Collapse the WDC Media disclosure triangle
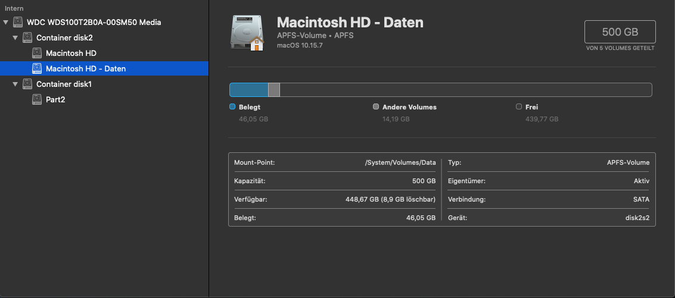Image resolution: width=675 pixels, height=298 pixels. 6,23
